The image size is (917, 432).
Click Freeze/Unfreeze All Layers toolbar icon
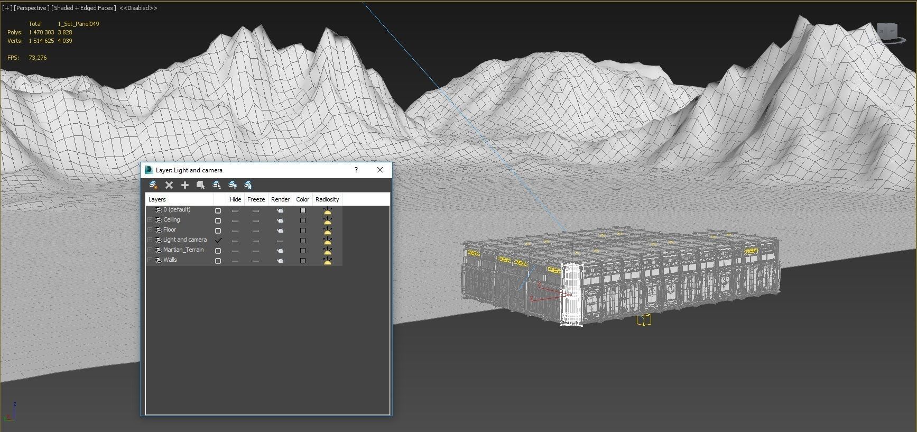coord(248,185)
